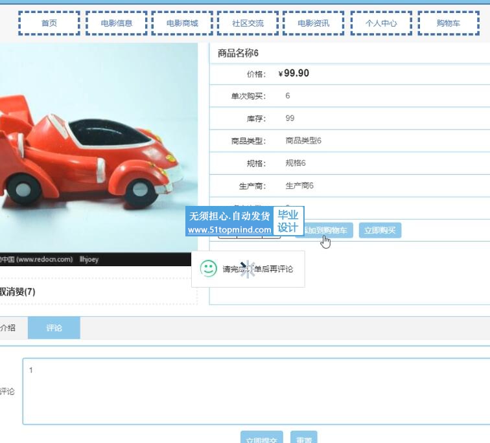Viewport: 490px width, 443px height.
Task: Click inside the comment text area
Action: click(x=256, y=391)
